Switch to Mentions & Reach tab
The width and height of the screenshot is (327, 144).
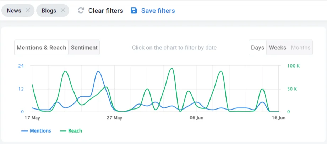tap(42, 48)
